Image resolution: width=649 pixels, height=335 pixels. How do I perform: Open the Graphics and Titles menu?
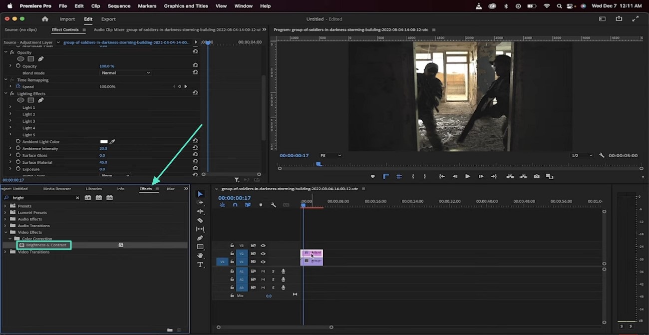point(186,6)
